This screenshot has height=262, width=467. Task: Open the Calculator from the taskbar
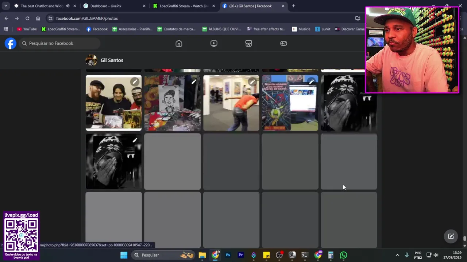tap(331, 255)
